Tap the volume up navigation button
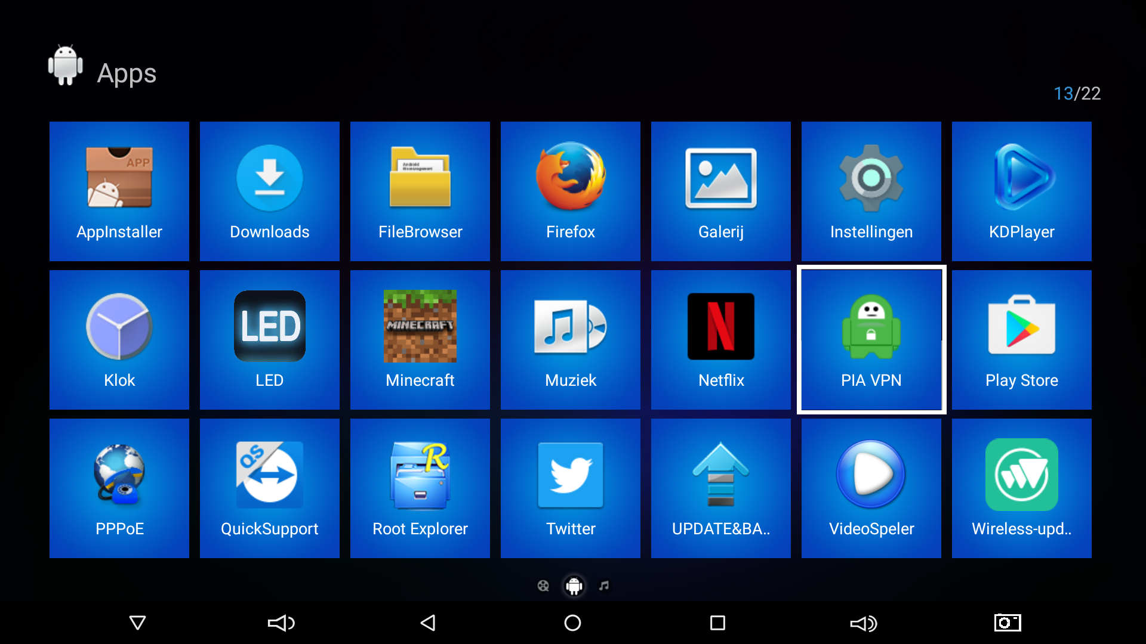This screenshot has height=644, width=1146. pos(864,623)
